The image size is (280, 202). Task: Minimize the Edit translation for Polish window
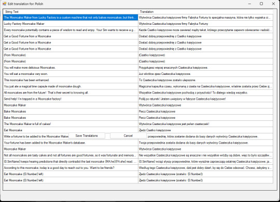[x=249, y=4]
